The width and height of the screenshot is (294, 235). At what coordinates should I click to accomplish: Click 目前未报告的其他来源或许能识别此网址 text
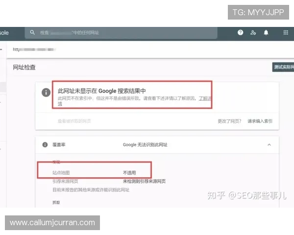pyautogui.click(x=91, y=190)
